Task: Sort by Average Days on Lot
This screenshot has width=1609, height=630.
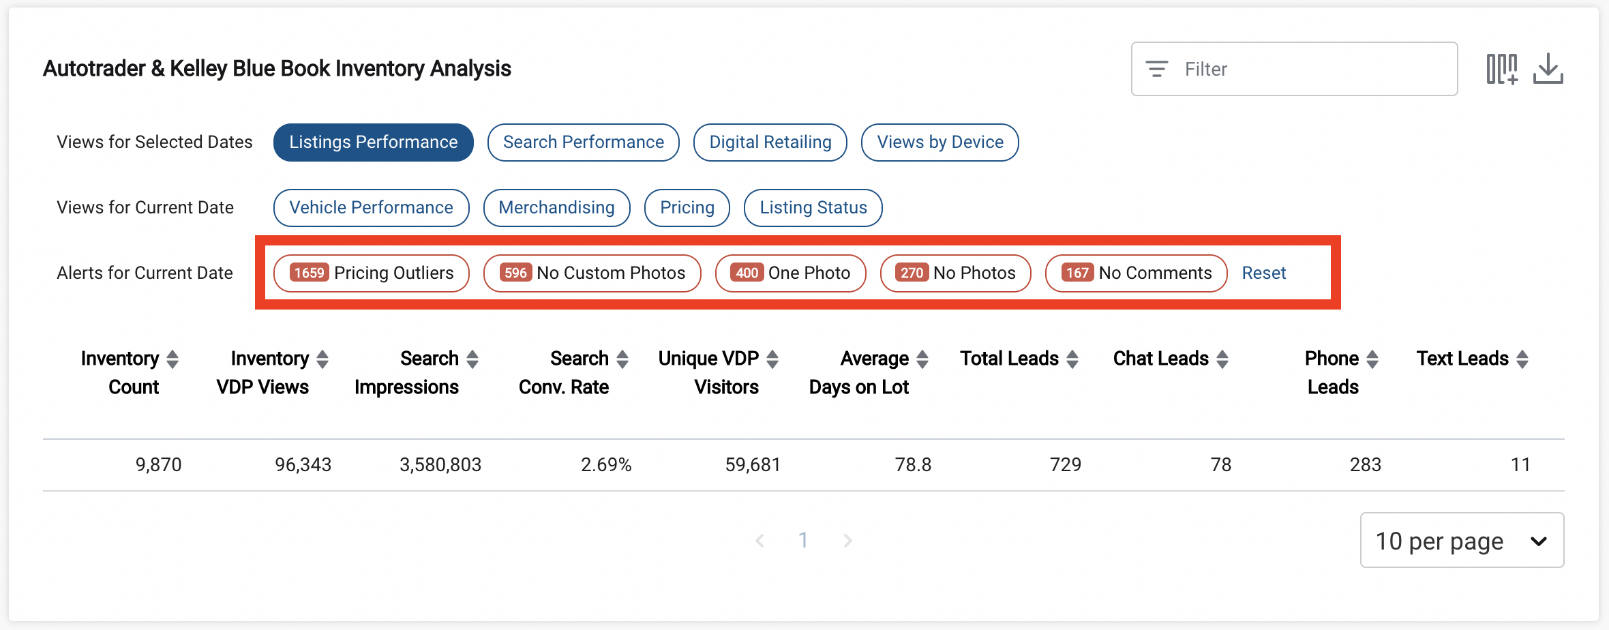Action: [x=922, y=359]
